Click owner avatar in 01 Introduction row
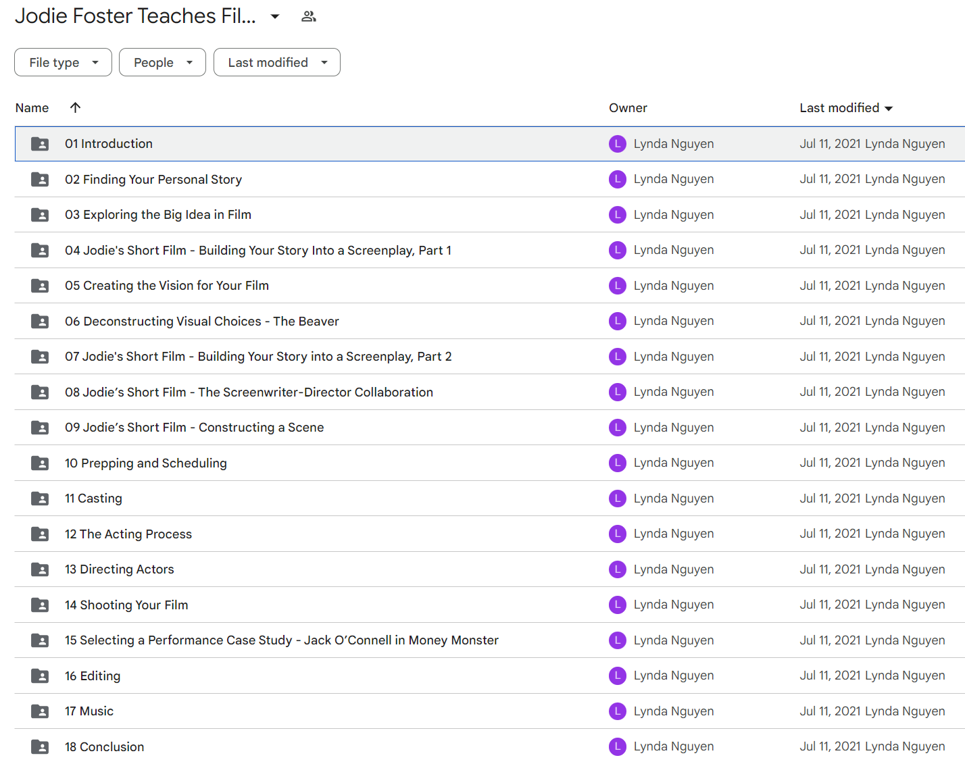The width and height of the screenshot is (965, 764). [x=618, y=144]
